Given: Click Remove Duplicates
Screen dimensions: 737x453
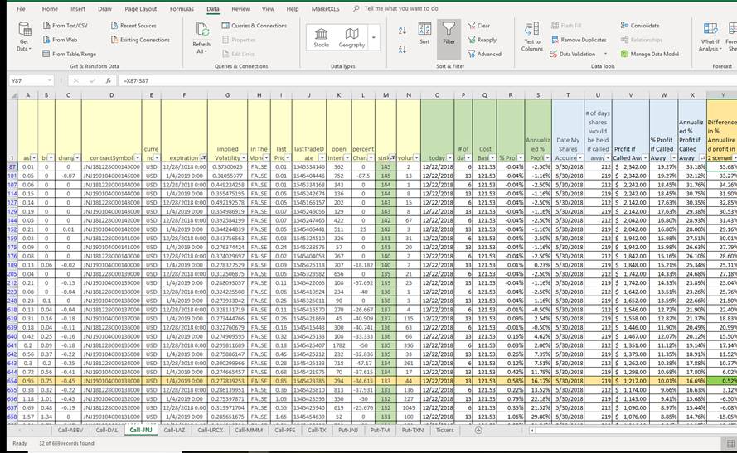Looking at the screenshot, I should pyautogui.click(x=579, y=40).
